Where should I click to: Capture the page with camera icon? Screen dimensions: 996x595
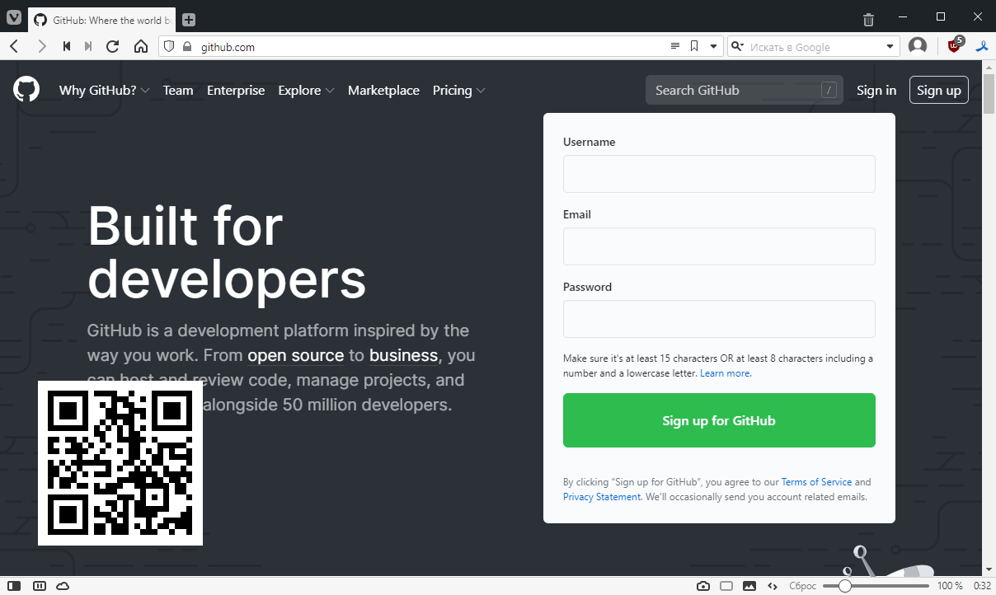pos(703,586)
